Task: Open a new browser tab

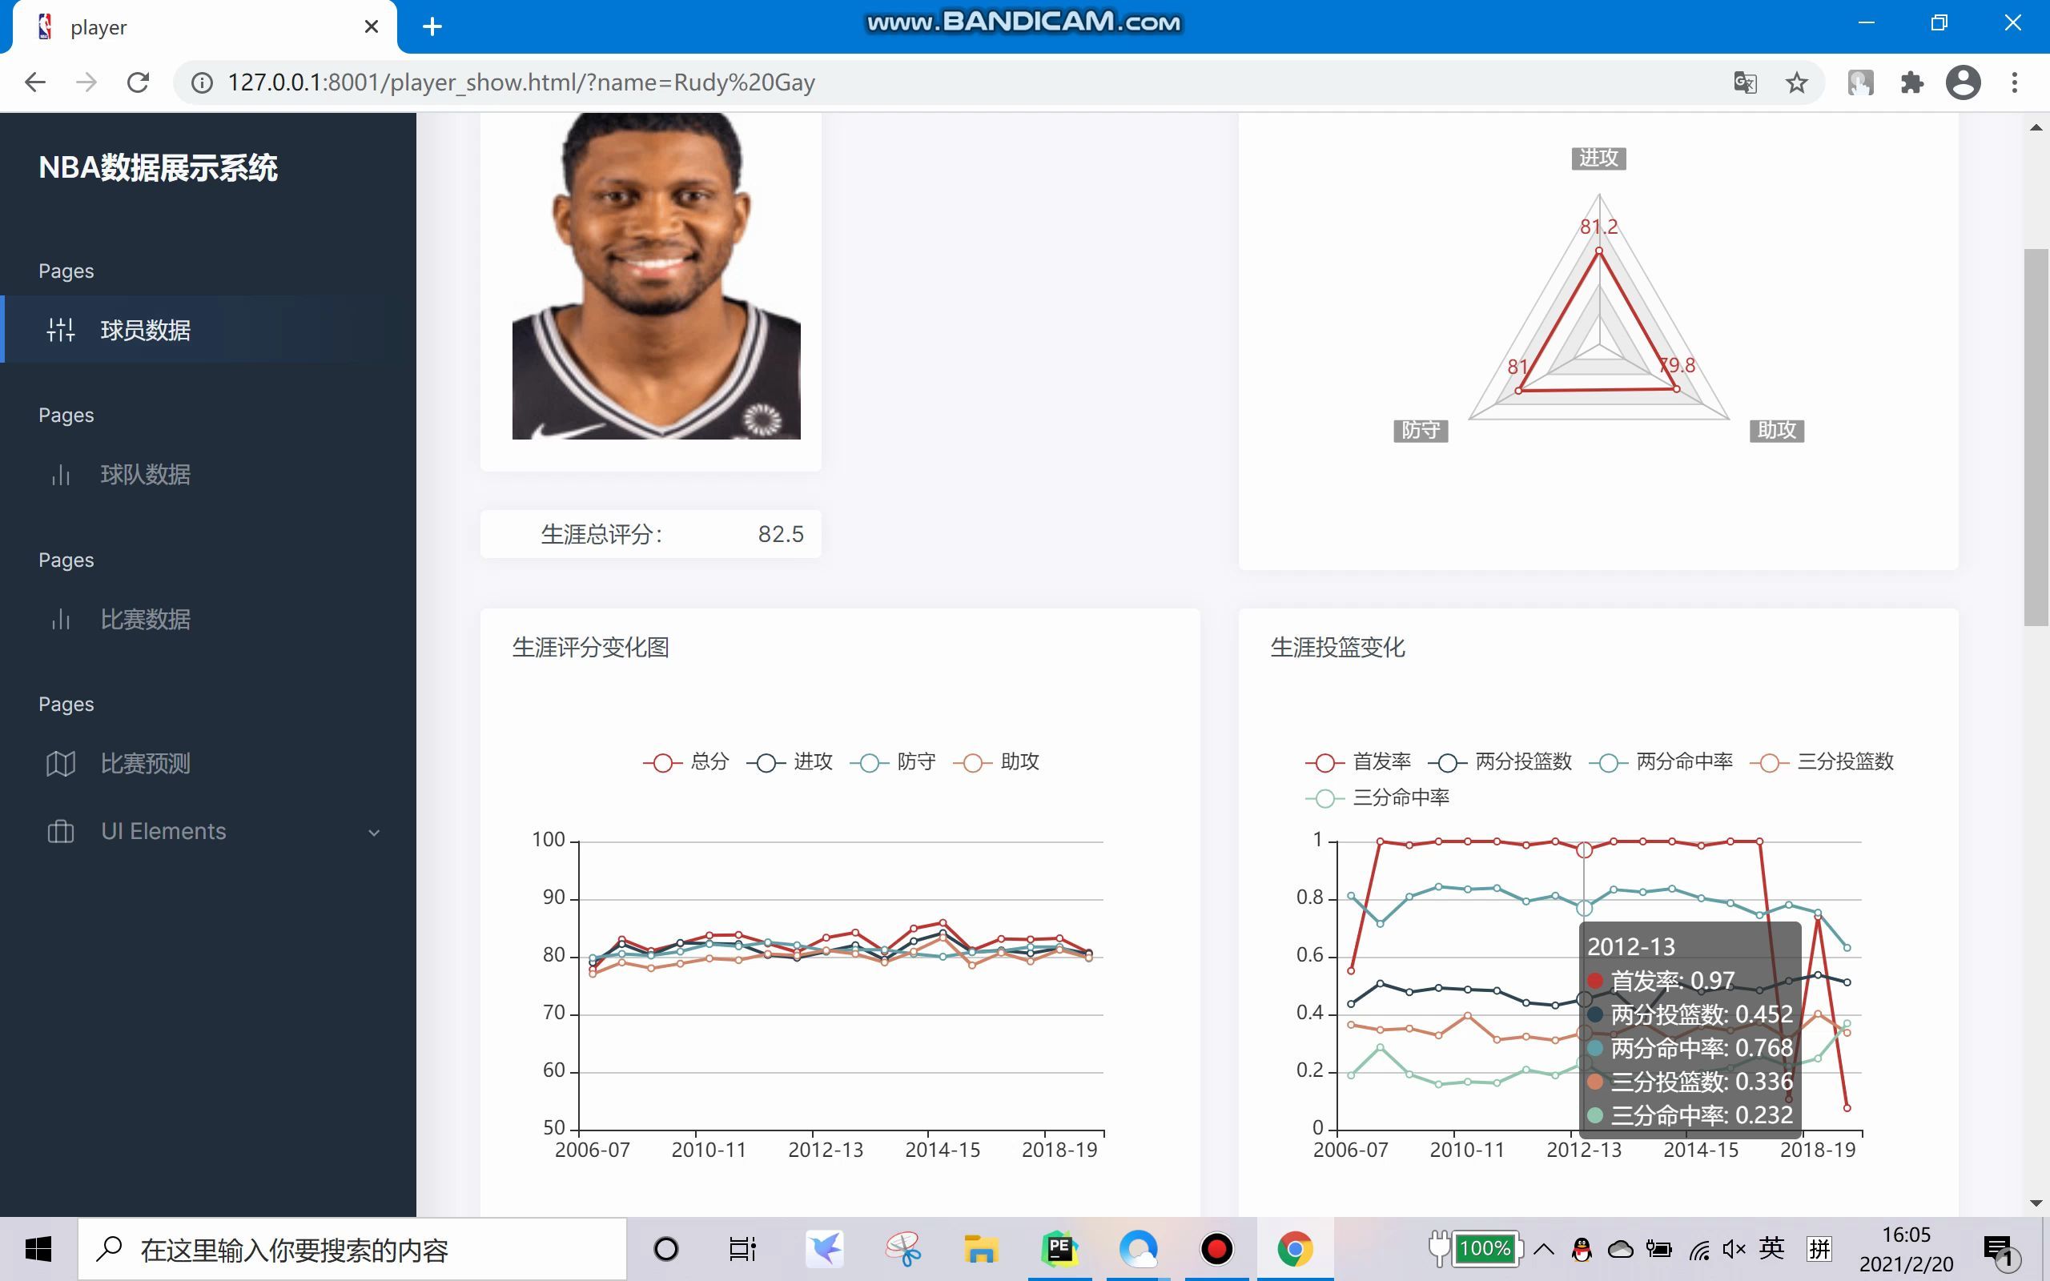Action: click(x=433, y=26)
